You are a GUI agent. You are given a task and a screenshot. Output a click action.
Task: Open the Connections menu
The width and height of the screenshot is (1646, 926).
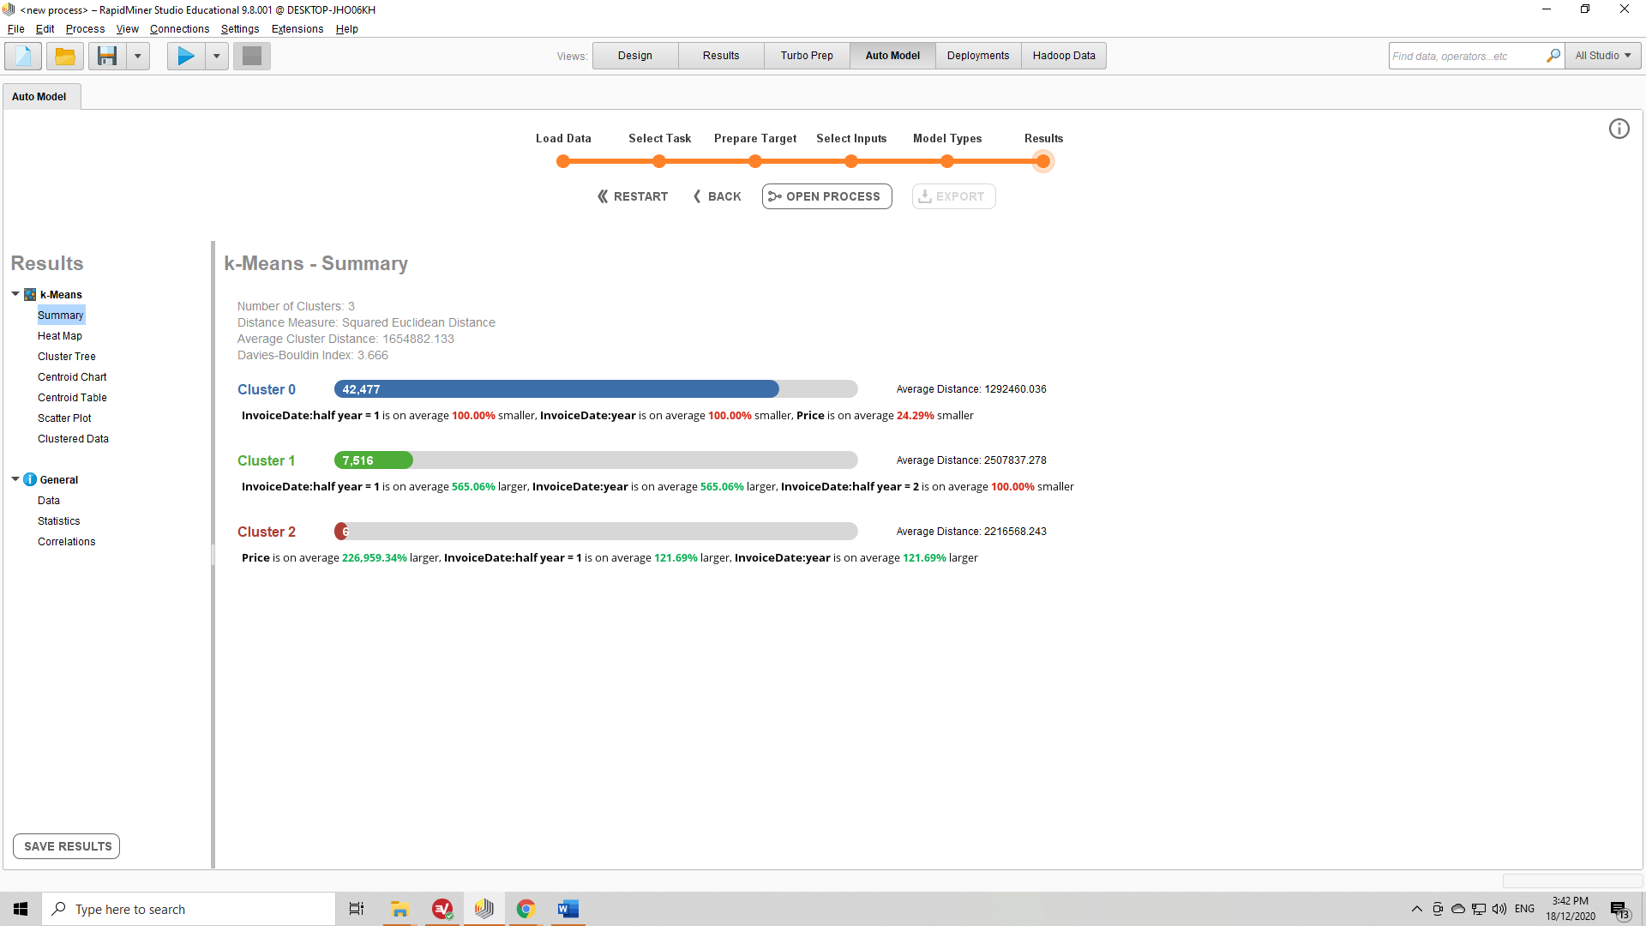click(179, 29)
